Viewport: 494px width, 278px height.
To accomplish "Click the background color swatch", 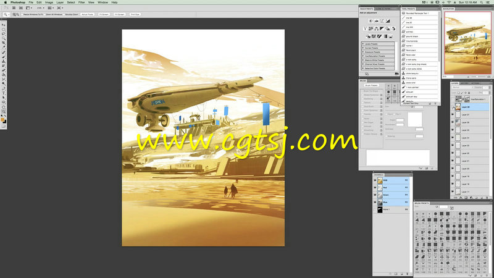I will pos(5,122).
